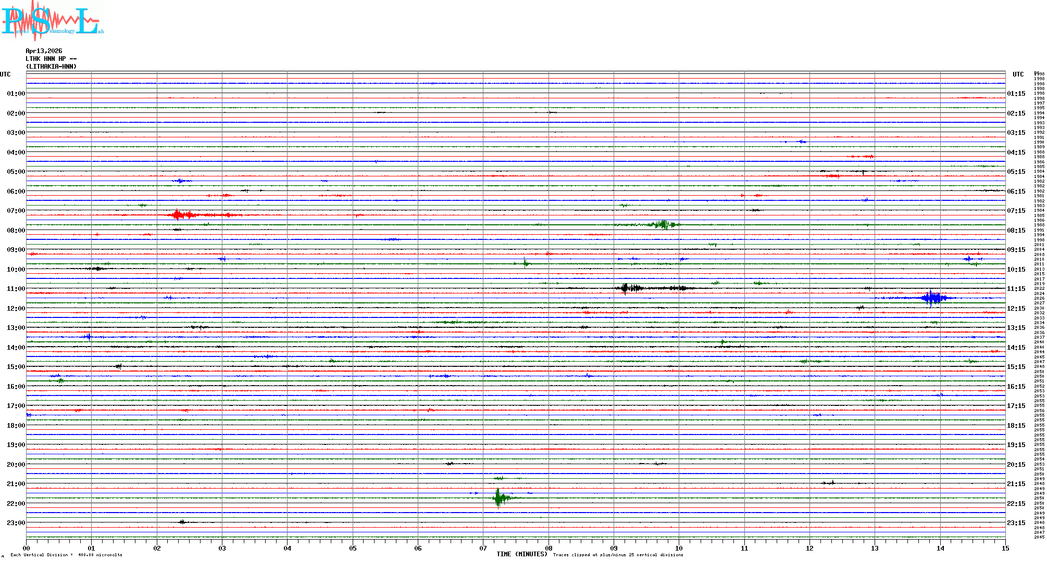The height and width of the screenshot is (562, 1047).
Task: Click the 07:00 left time label
Action: tap(16, 211)
